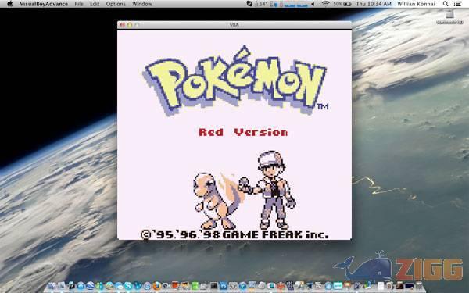Open Terminal from the Dock
Image resolution: width=469 pixels, height=293 pixels.
point(214,286)
